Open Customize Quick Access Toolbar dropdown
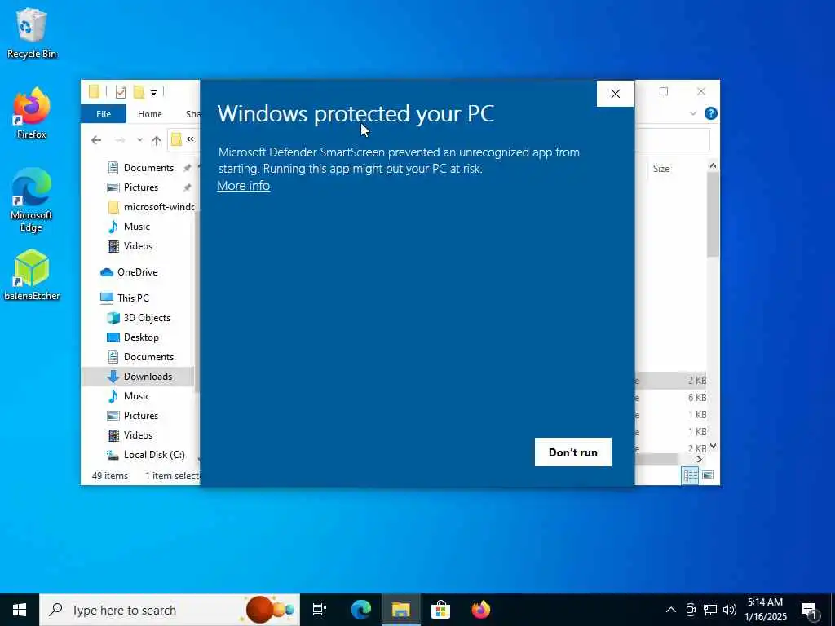The height and width of the screenshot is (626, 835). [x=153, y=93]
